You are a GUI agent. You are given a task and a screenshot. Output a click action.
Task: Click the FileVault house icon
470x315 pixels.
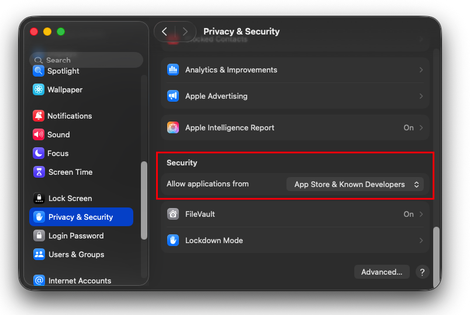click(x=173, y=214)
